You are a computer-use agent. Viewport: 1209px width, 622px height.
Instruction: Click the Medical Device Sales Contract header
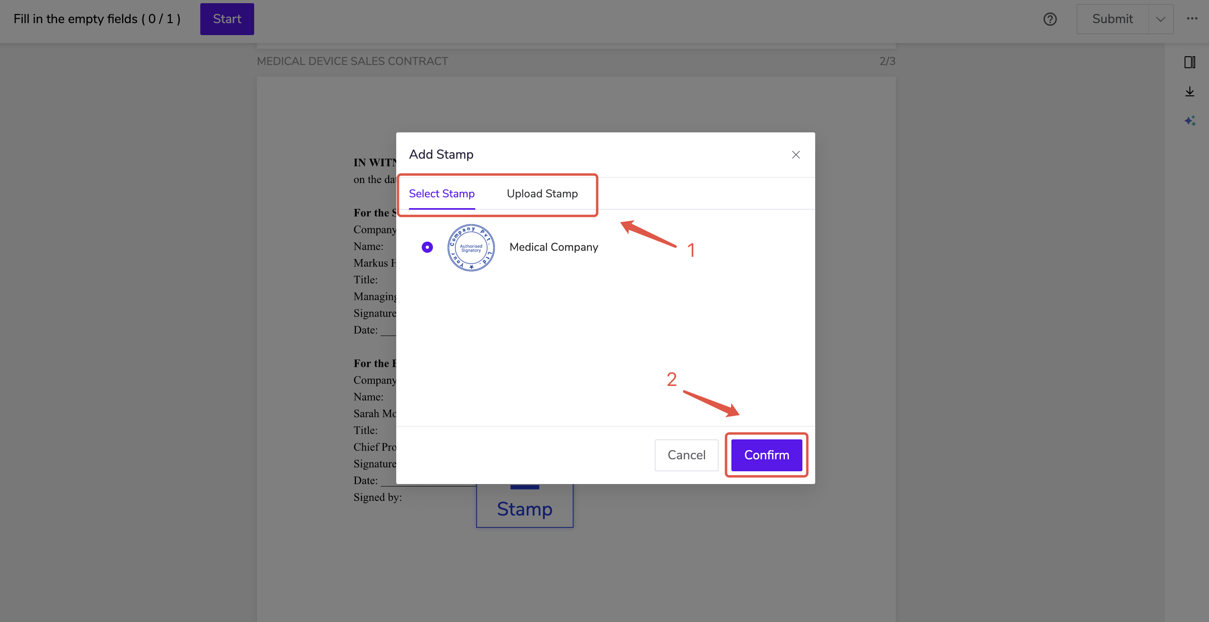[352, 61]
